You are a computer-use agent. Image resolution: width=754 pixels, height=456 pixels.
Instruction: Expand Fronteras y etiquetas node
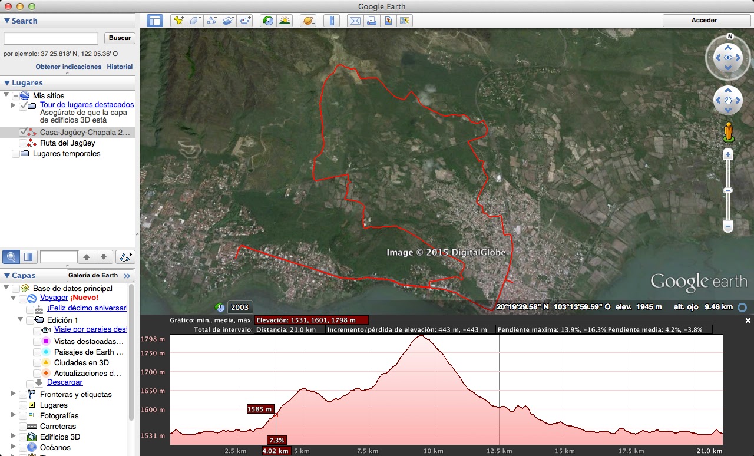(14, 394)
